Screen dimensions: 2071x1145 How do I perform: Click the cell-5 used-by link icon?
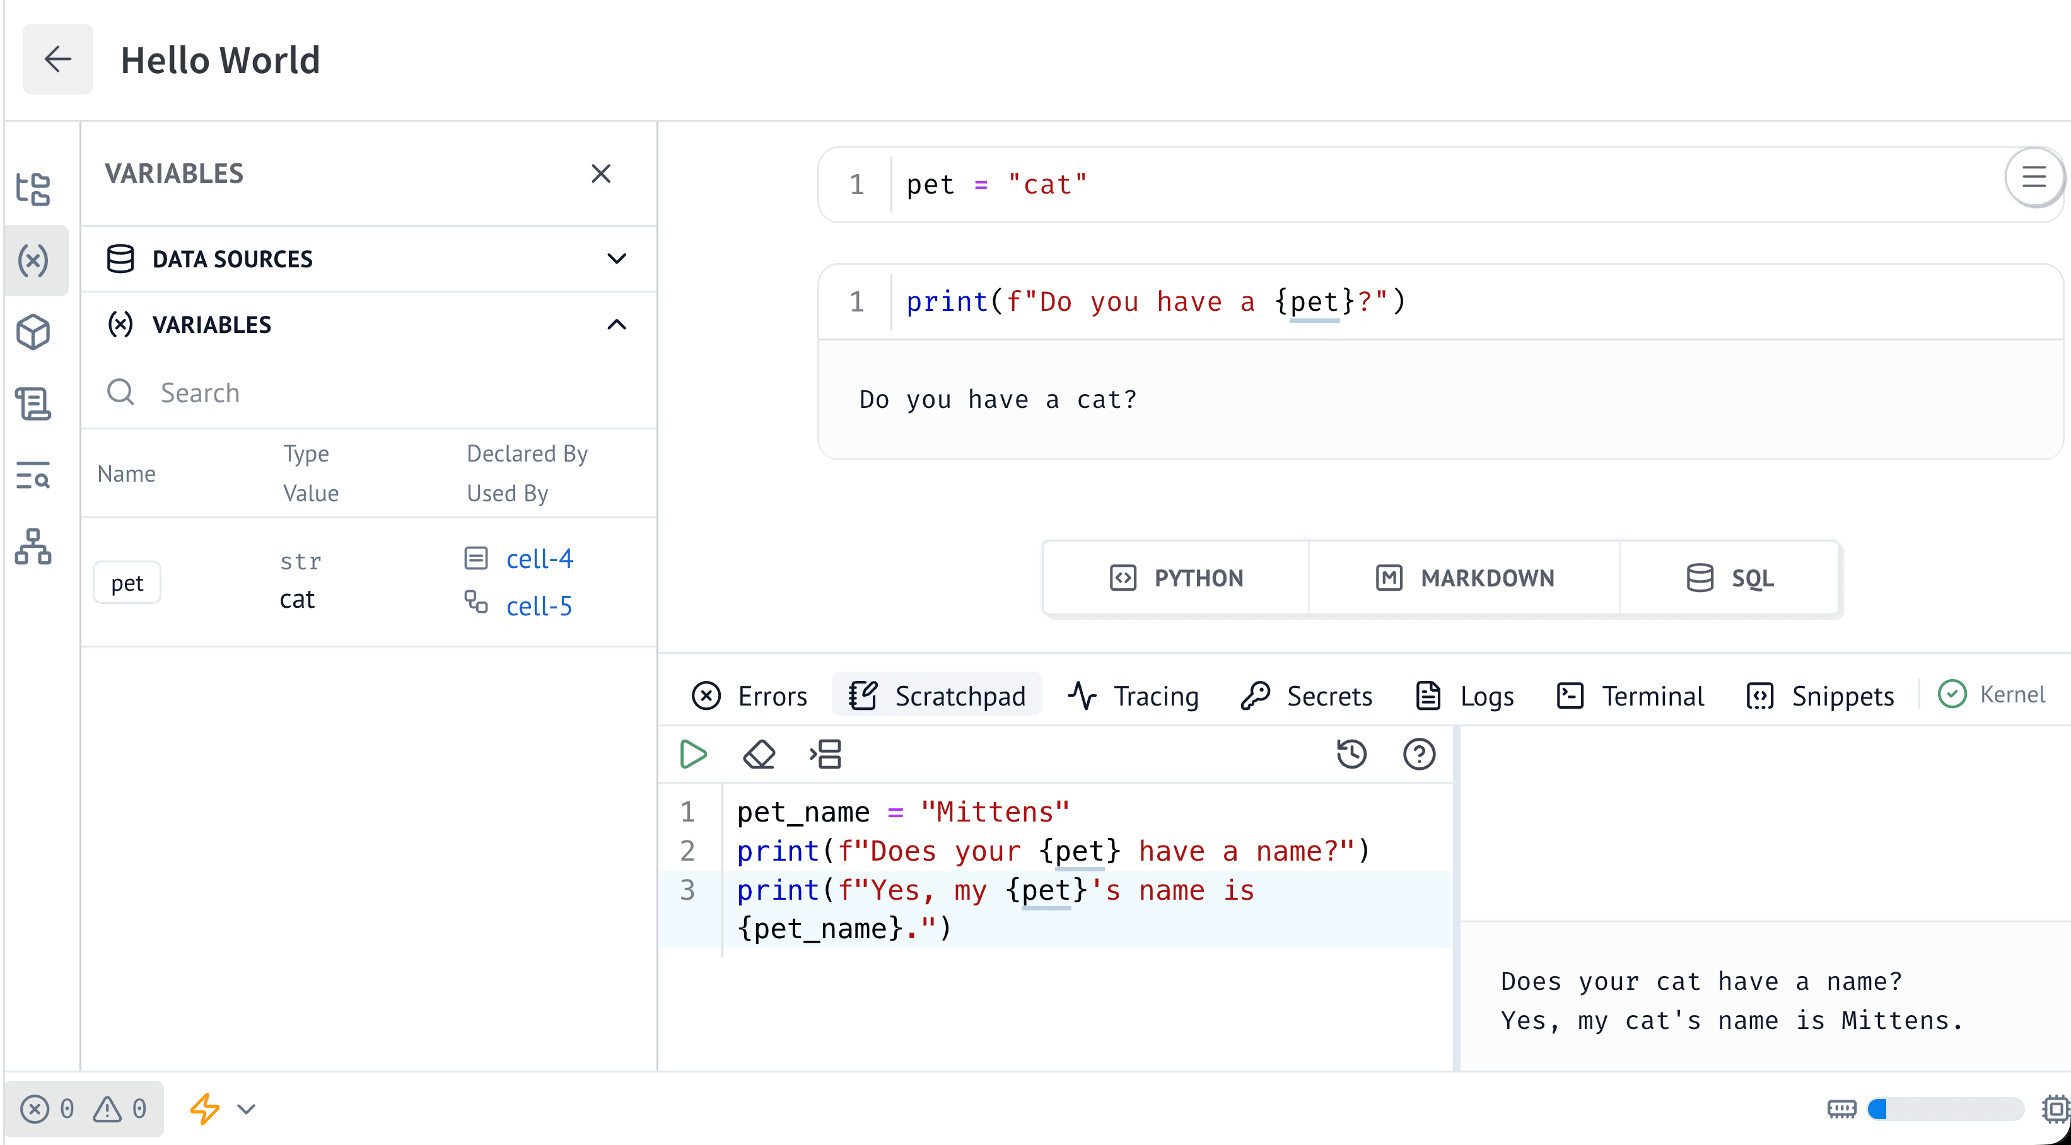pos(476,602)
